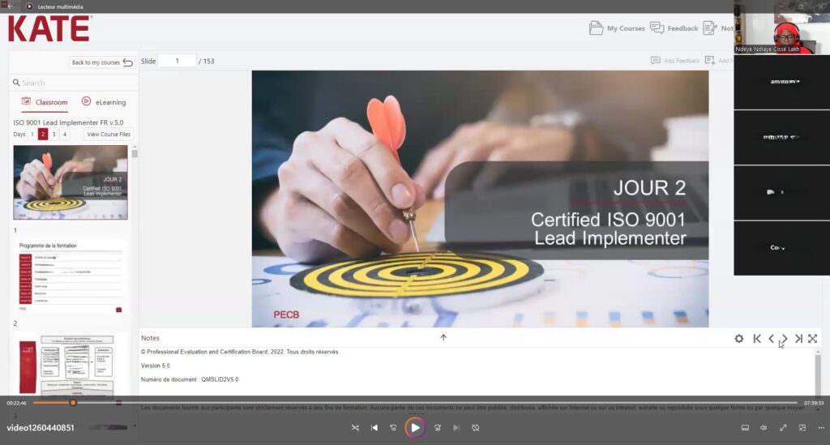The height and width of the screenshot is (445, 830).
Task: Click Add Feedback above the slide
Action: 675,61
